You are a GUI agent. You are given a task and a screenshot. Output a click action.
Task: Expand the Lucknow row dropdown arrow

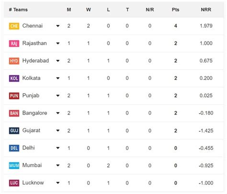tap(58, 183)
